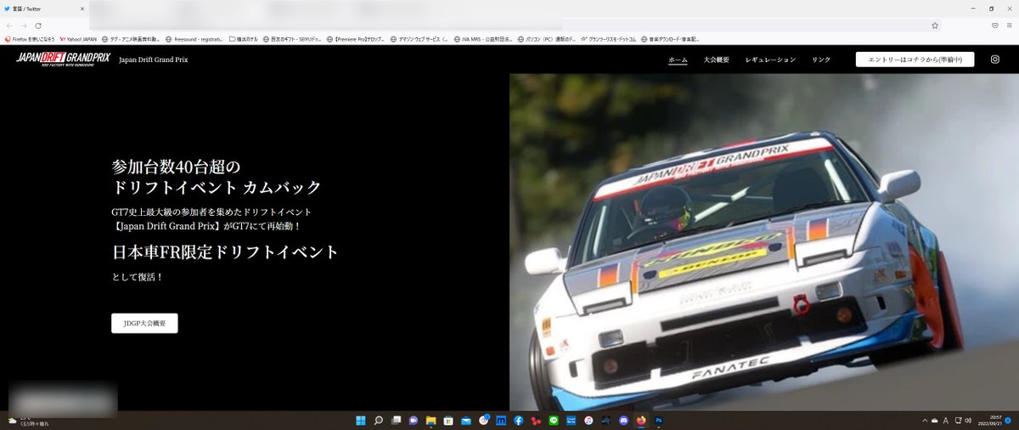This screenshot has height=430, width=1019.
Task: Open the グランツーリスモ・ドットコム bookmark
Action: click(x=610, y=38)
